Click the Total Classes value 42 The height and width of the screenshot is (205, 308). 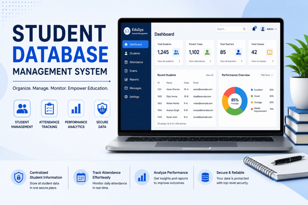click(x=254, y=52)
